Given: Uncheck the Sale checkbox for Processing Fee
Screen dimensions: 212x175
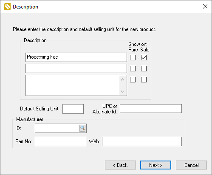Looking at the screenshot, I should 144,57.
